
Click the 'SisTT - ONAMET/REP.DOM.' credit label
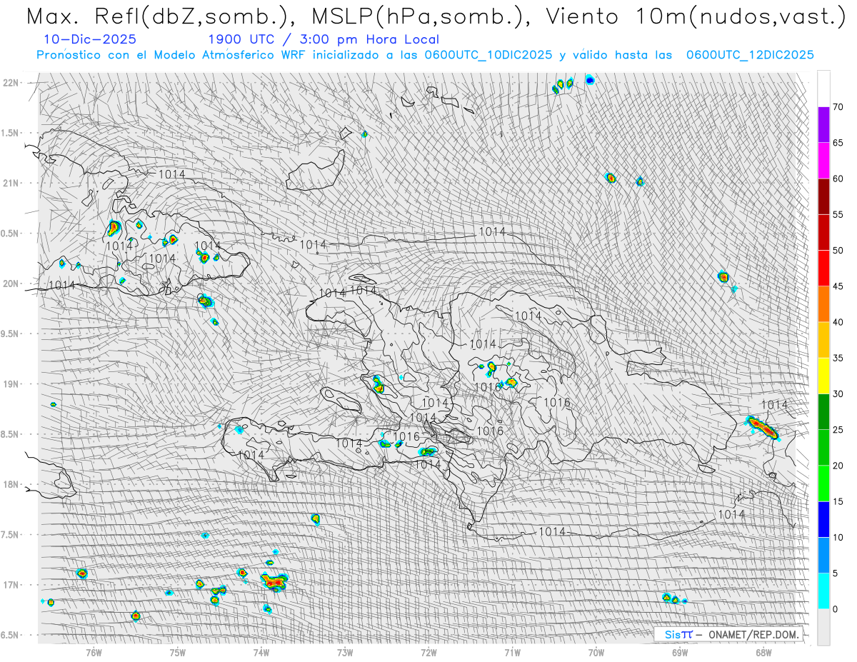(730, 634)
